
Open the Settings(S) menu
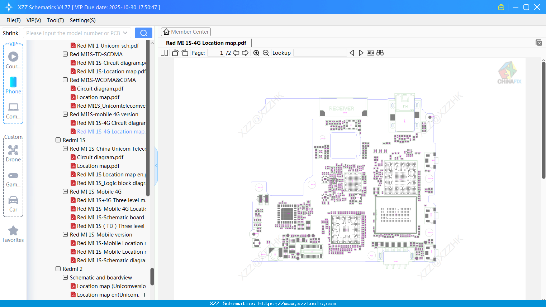tap(82, 20)
